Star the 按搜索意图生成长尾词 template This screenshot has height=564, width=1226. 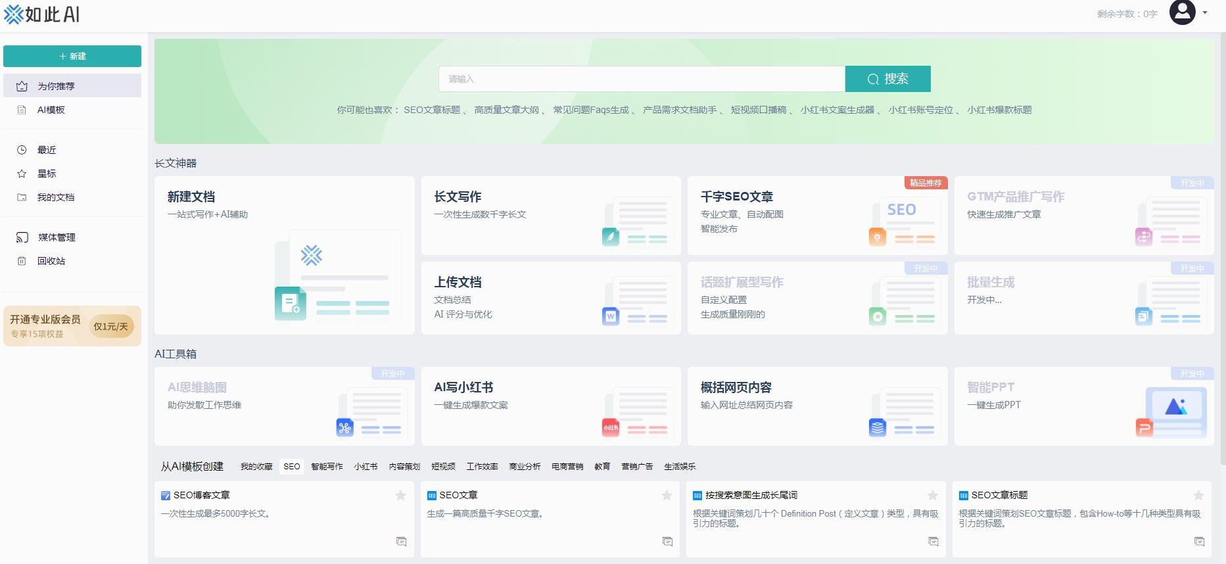tap(933, 496)
